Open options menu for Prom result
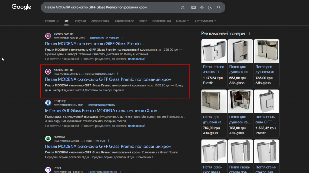This screenshot has height=173, width=309. coord(120,172)
